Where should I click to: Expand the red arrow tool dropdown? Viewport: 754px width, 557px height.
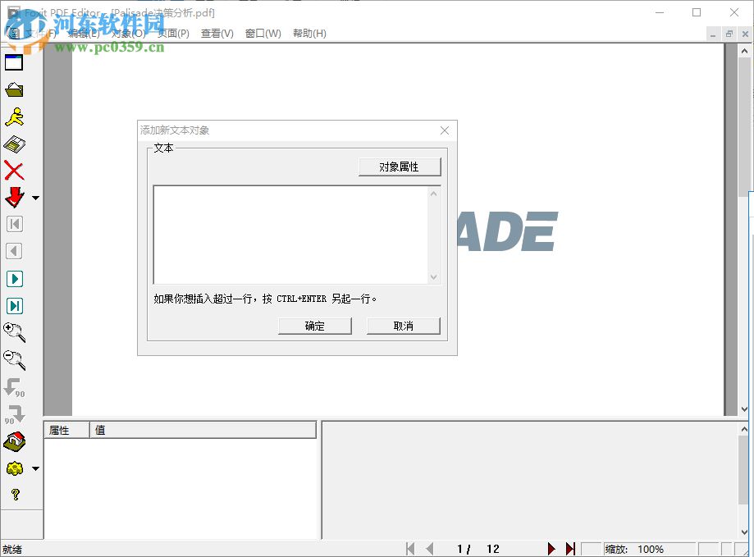(x=34, y=198)
